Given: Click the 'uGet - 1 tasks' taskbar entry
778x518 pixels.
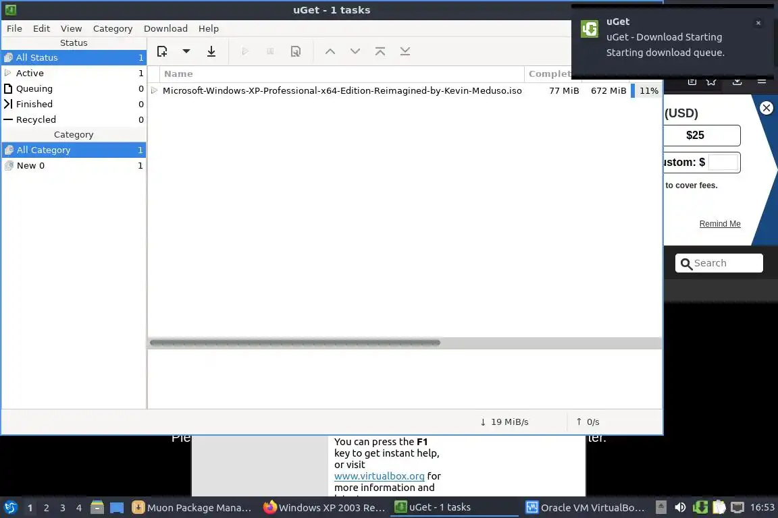Looking at the screenshot, I should pos(455,508).
